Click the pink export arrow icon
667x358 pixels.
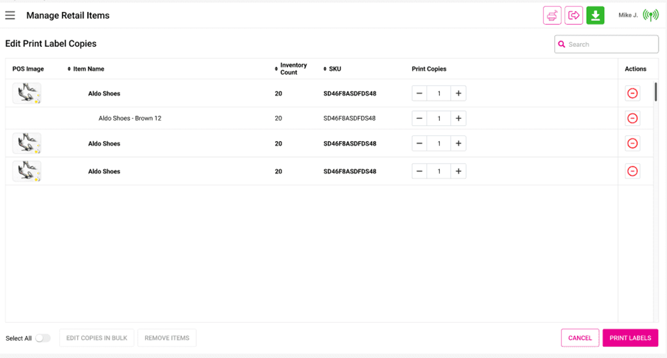point(573,15)
